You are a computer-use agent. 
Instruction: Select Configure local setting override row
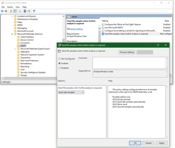131,31
